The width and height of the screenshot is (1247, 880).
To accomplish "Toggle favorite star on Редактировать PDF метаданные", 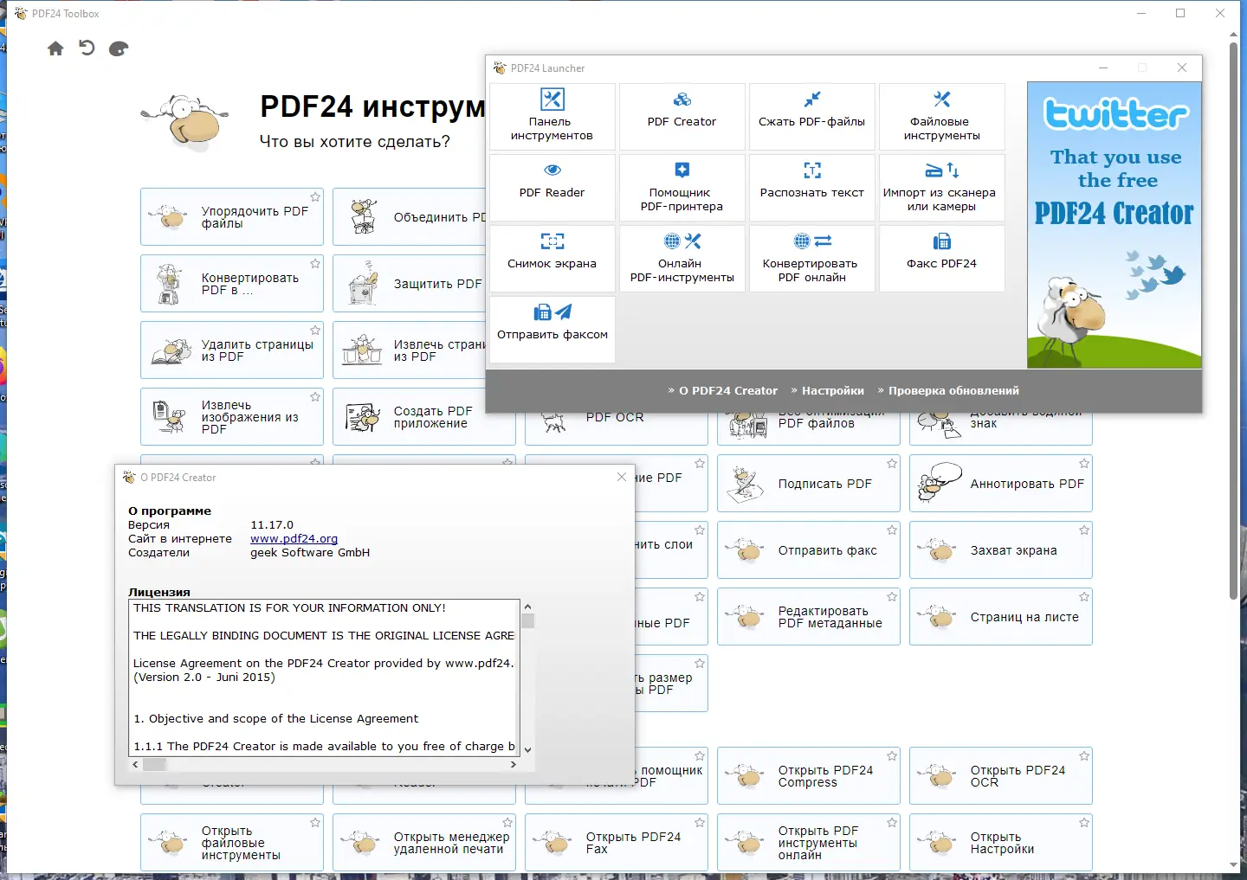I will (x=892, y=597).
